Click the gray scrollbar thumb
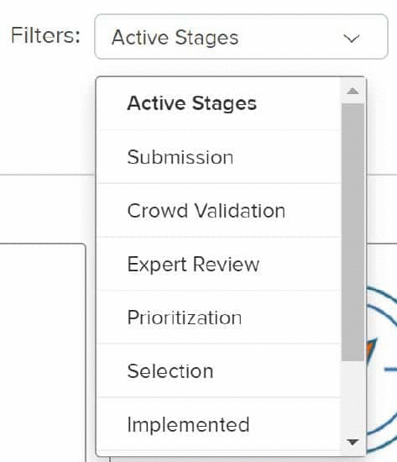Image resolution: width=397 pixels, height=462 pixels. (x=353, y=232)
